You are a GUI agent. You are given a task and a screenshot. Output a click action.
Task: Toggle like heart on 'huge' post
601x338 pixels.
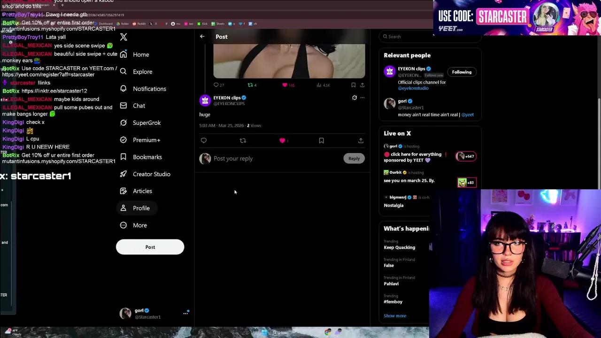pyautogui.click(x=282, y=140)
